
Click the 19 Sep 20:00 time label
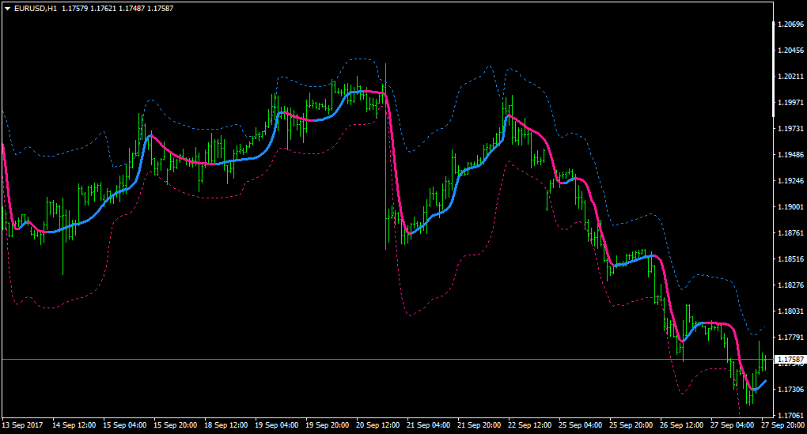click(x=328, y=425)
